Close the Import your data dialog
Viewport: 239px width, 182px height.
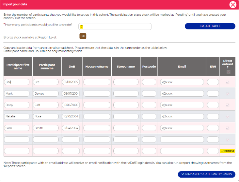pyautogui.click(x=233, y=4)
